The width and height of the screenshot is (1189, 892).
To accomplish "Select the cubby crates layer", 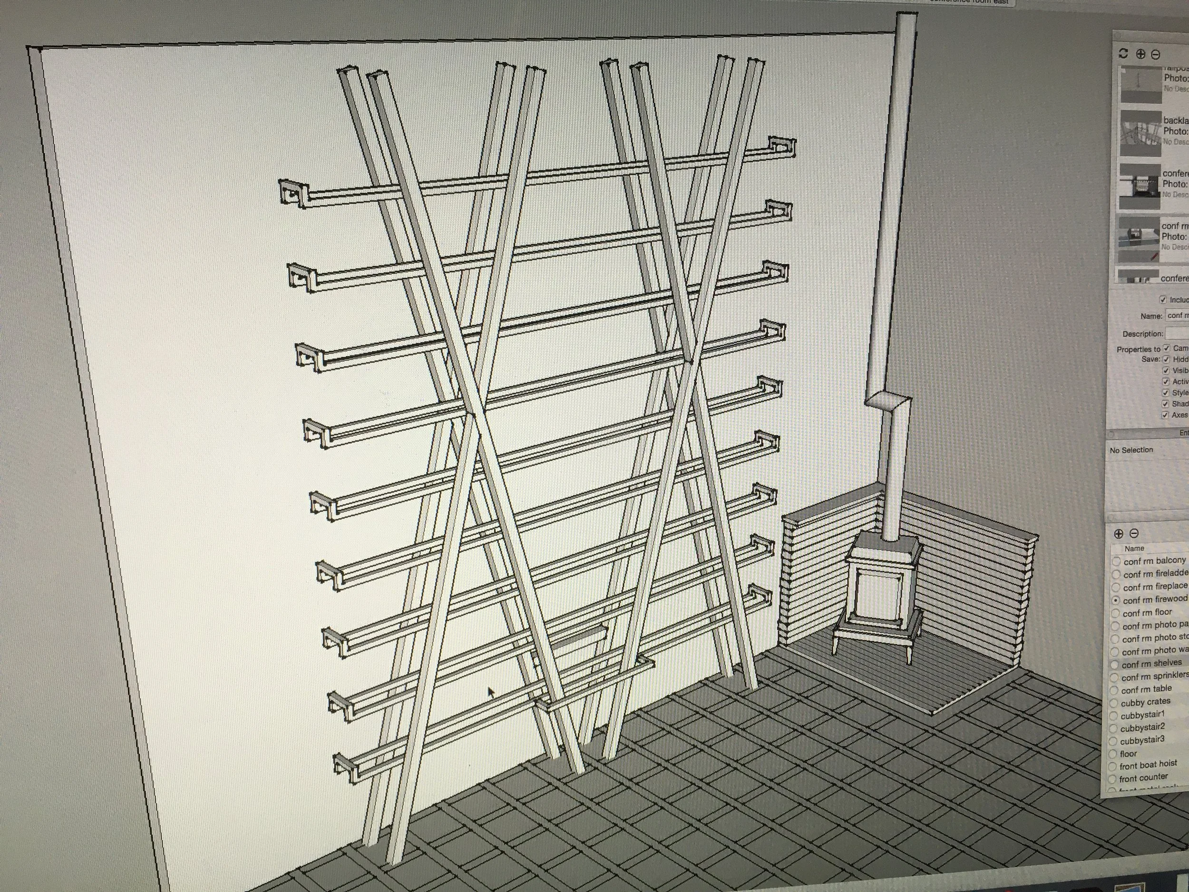I will point(1145,702).
